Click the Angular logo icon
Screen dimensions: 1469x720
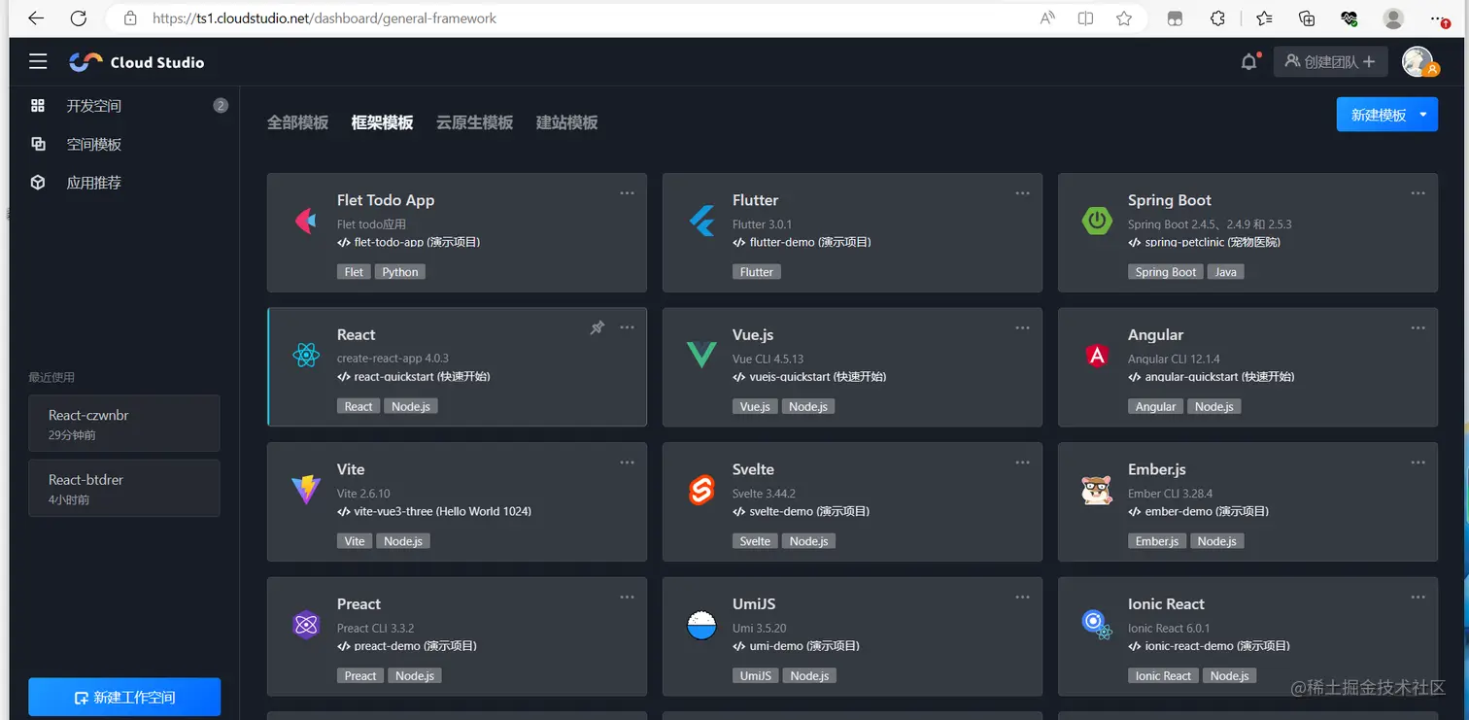click(x=1097, y=356)
